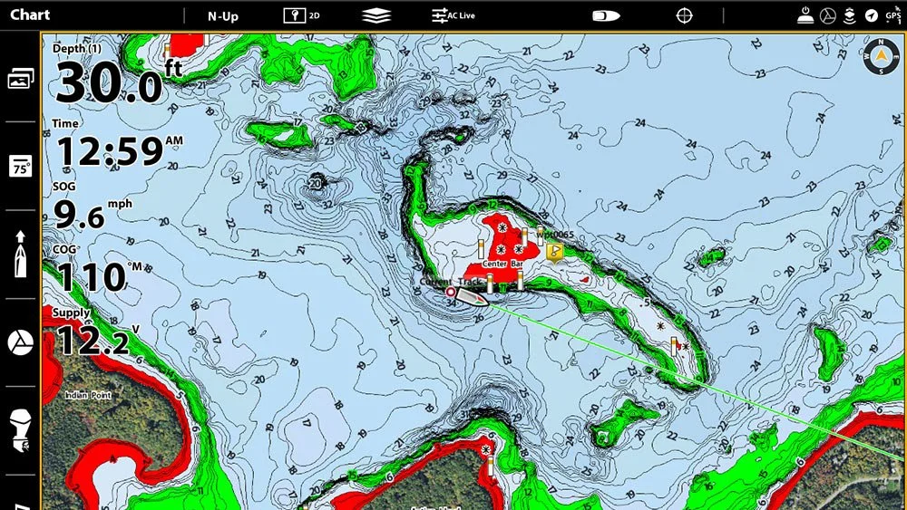Viewport: 907px width, 510px height.
Task: Tap the north compass rose
Action: pos(881,56)
